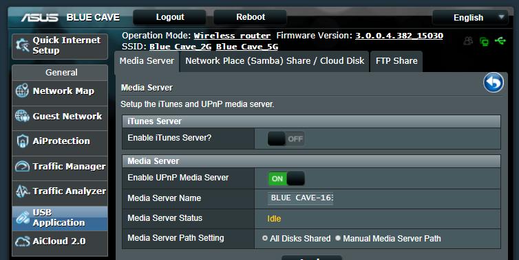Viewport: 519px width, 260px height.
Task: Click the Traffic Manager gauge icon
Action: (22, 166)
